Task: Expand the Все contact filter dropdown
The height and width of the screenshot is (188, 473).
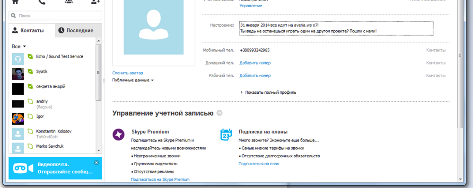Action: point(19,46)
